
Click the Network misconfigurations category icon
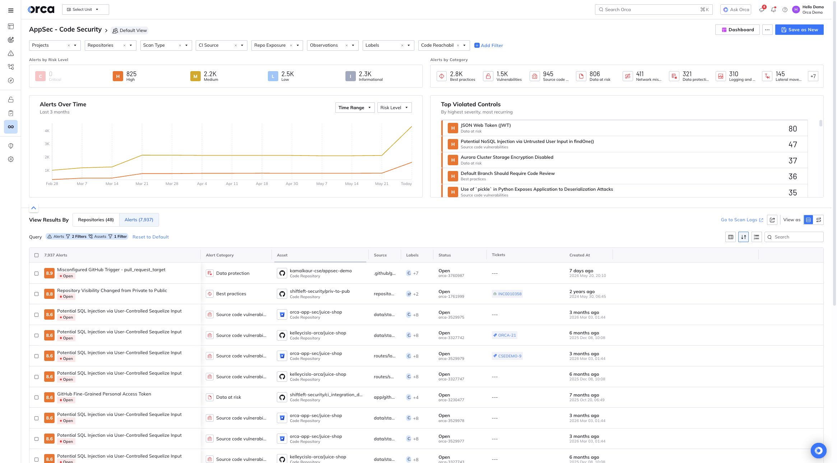(628, 76)
